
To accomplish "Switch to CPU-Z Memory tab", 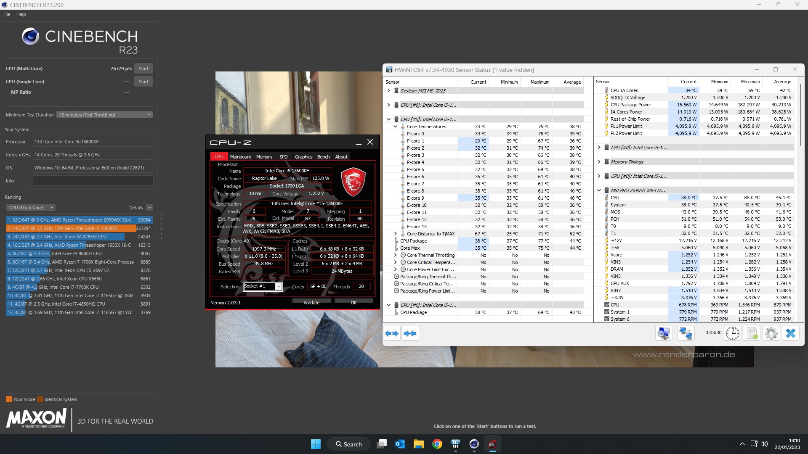I will point(264,157).
